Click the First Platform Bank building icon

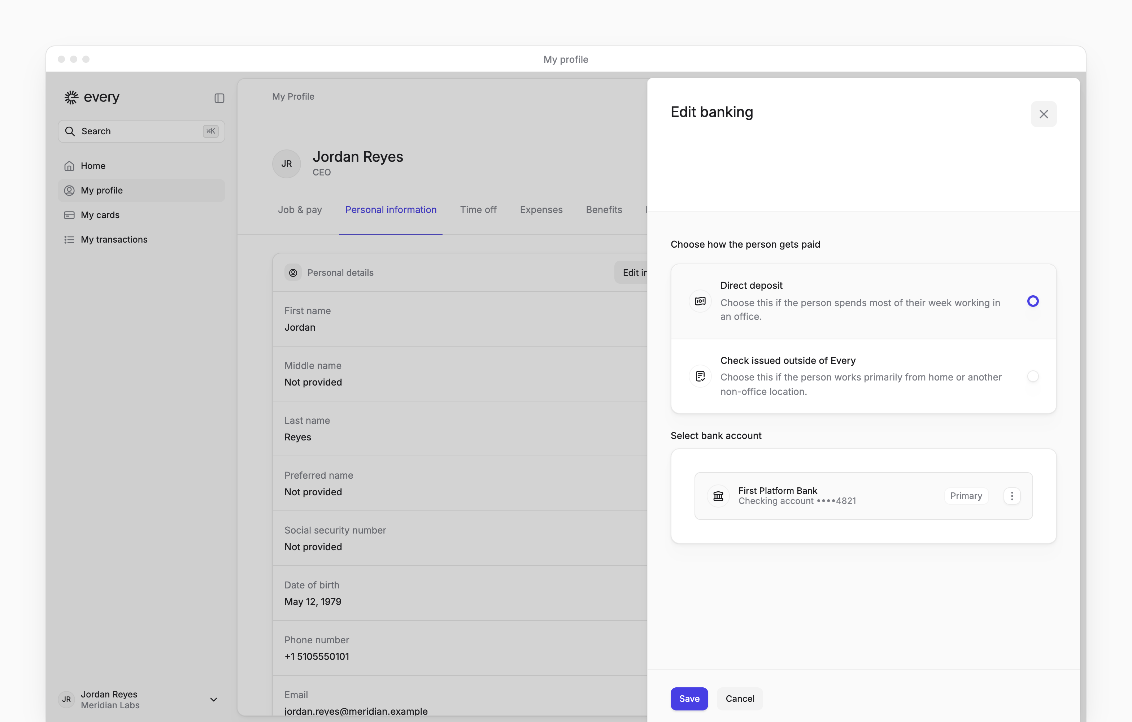pyautogui.click(x=718, y=496)
